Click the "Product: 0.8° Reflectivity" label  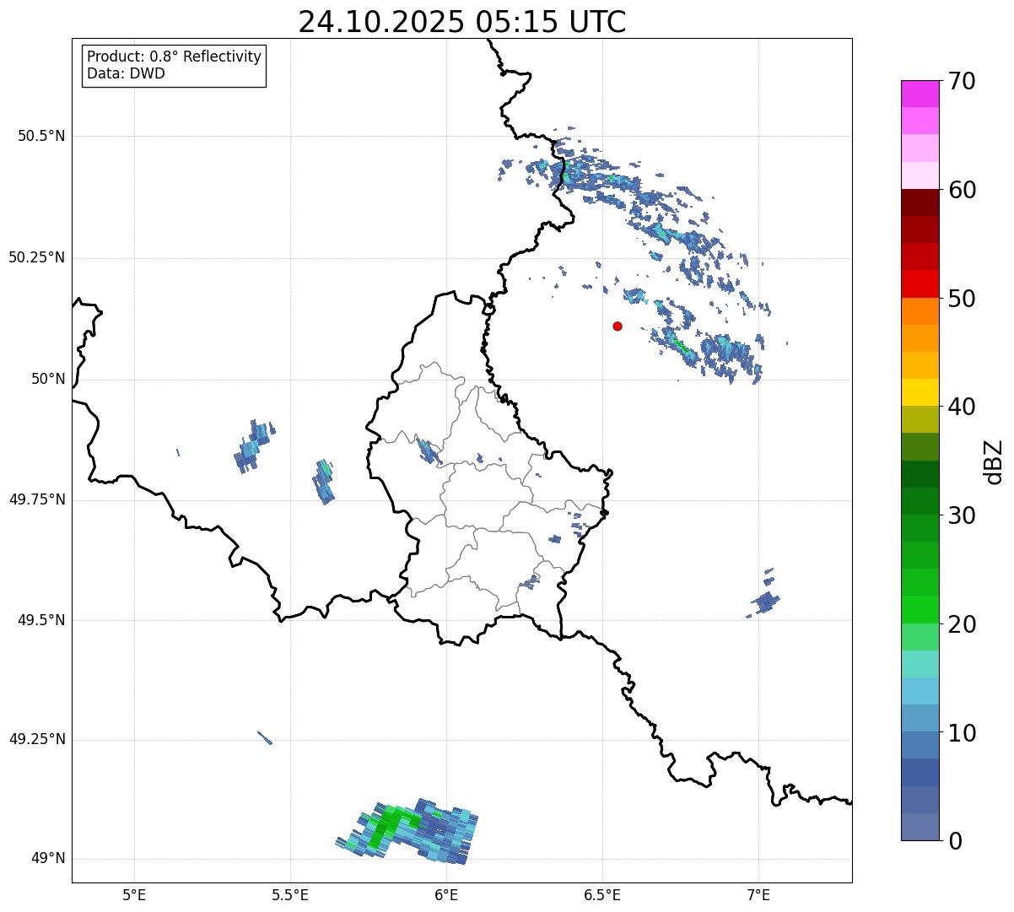point(175,57)
